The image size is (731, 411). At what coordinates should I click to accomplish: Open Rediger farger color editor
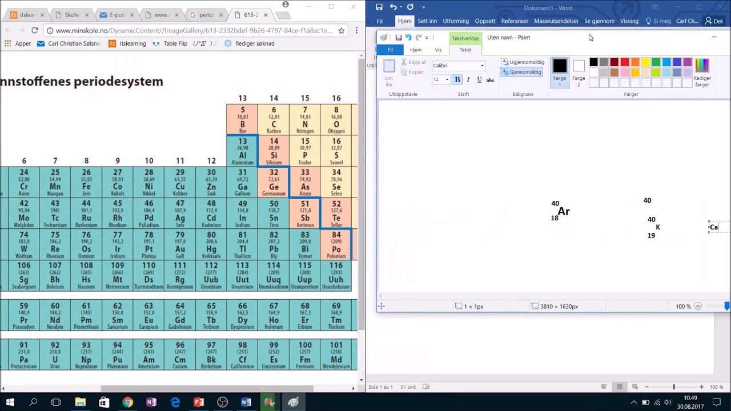[x=702, y=72]
